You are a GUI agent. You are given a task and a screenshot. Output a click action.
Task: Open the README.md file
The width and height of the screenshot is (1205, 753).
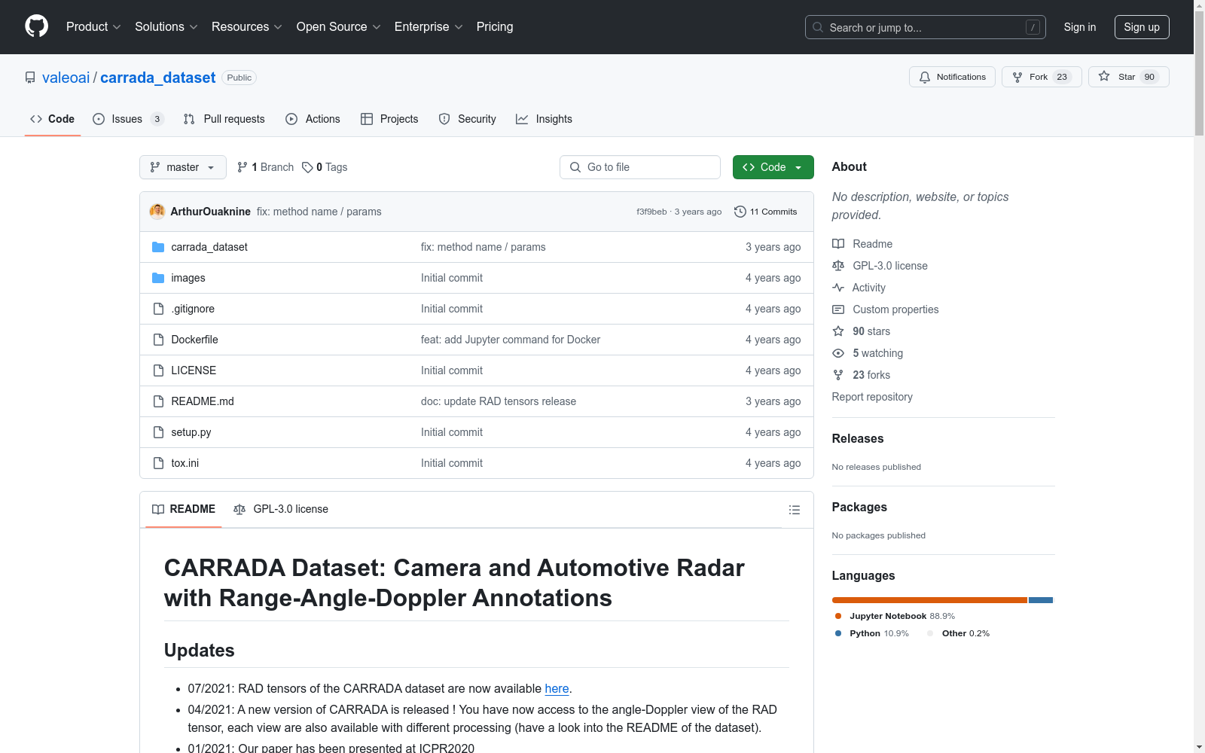pos(203,401)
